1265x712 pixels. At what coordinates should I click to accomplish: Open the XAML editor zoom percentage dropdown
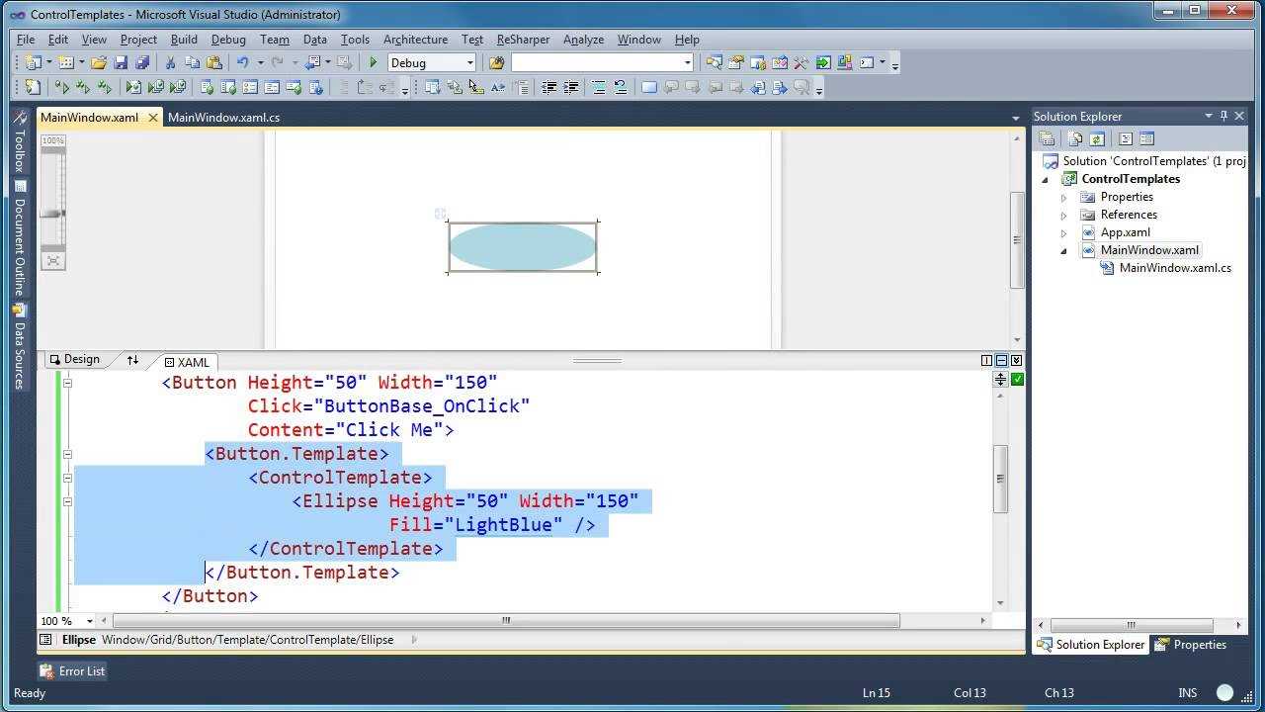tap(89, 621)
